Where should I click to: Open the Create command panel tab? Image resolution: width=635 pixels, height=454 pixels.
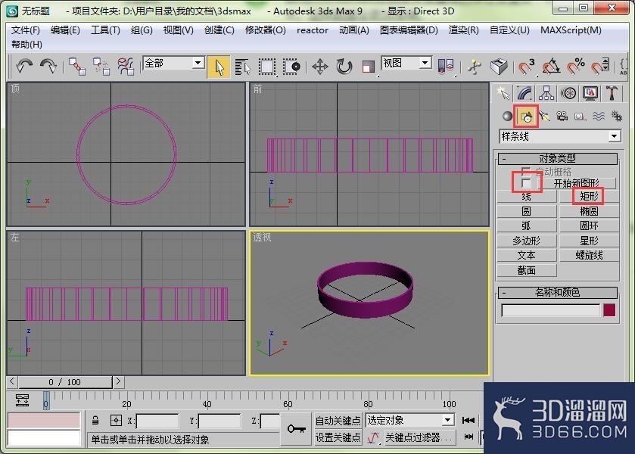click(503, 94)
